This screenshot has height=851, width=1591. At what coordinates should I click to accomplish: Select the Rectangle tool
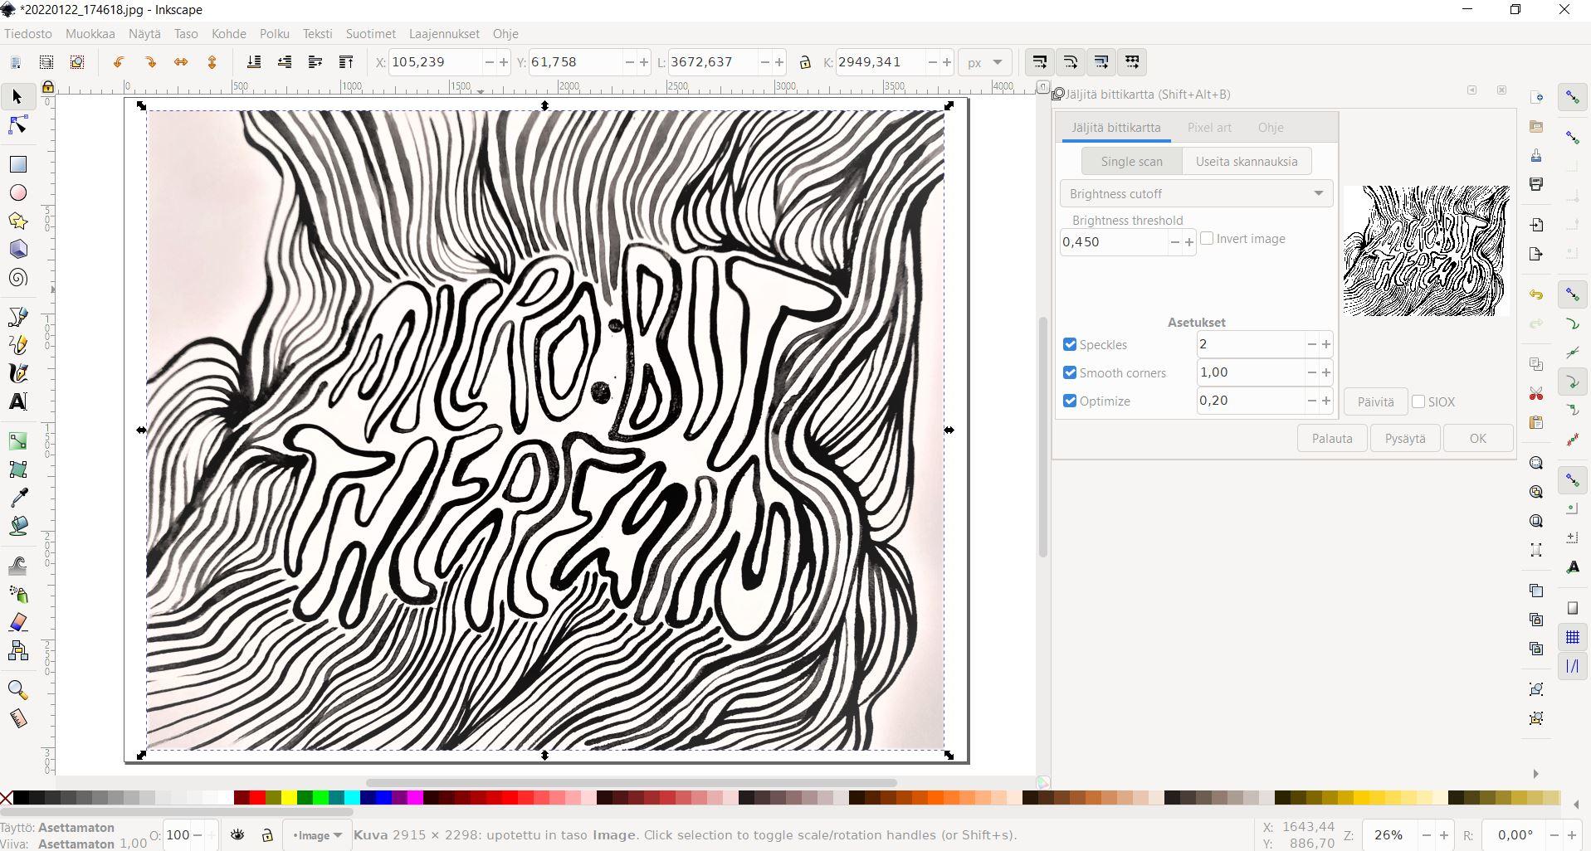(17, 164)
